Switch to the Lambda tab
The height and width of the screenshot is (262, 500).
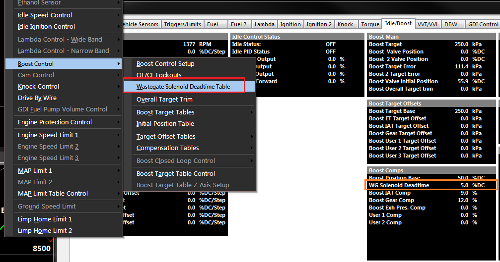264,24
